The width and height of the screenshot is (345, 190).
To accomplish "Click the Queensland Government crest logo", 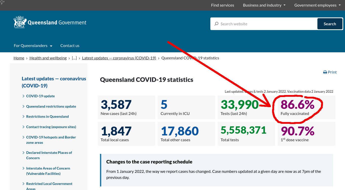I will click(x=20, y=22).
